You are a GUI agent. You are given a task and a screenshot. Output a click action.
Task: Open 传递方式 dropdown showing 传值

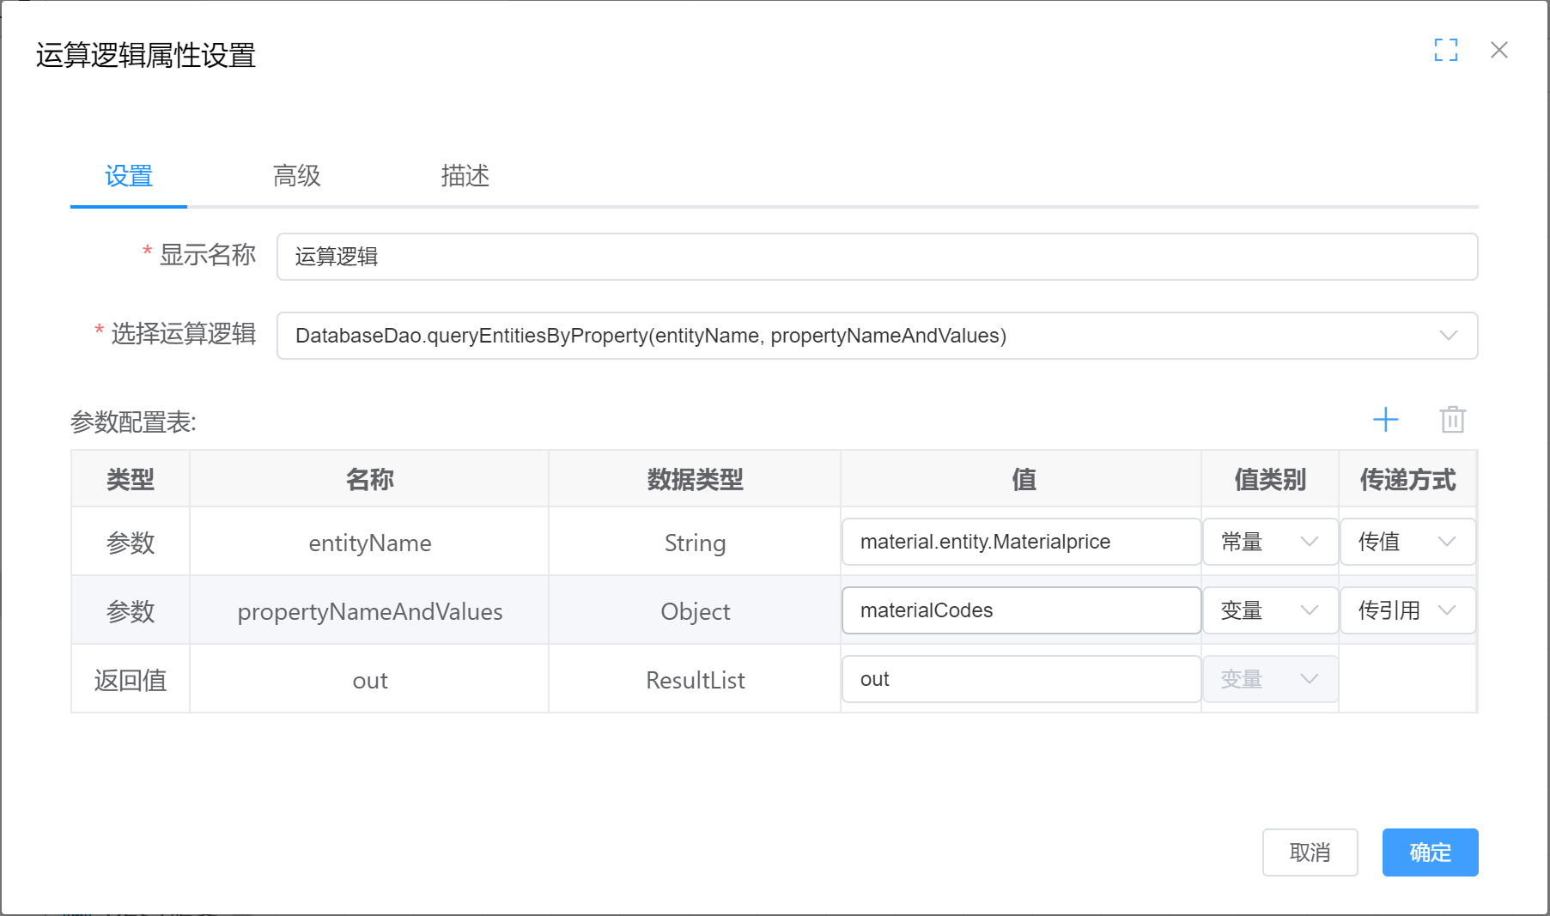(1407, 542)
